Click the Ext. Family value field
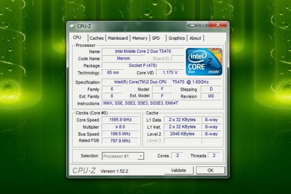This screenshot has height=194, width=291. [x=112, y=96]
